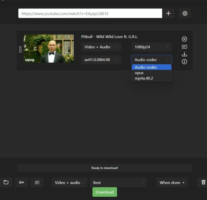Open the download folder icon

pyautogui.click(x=6, y=182)
